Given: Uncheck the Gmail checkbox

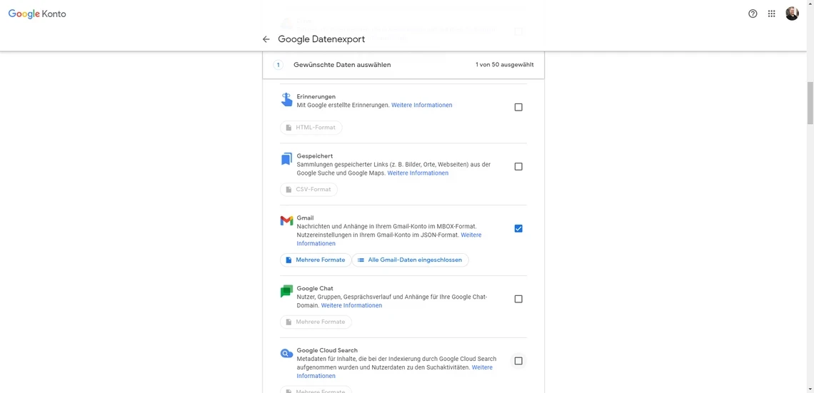Looking at the screenshot, I should tap(518, 228).
